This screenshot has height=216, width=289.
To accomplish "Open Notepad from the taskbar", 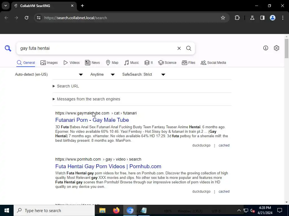I will coord(144,210).
